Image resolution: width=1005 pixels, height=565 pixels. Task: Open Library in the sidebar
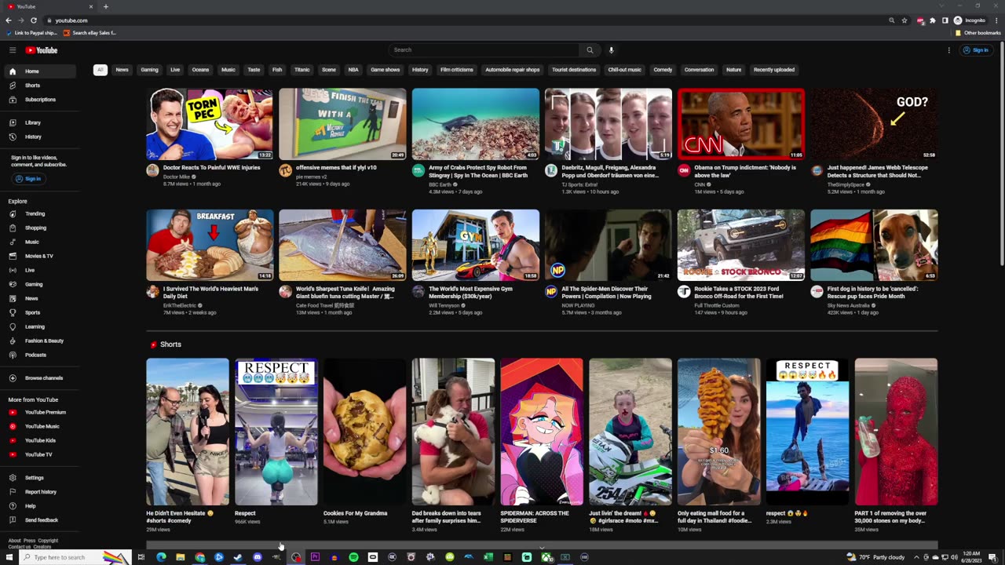click(x=38, y=122)
